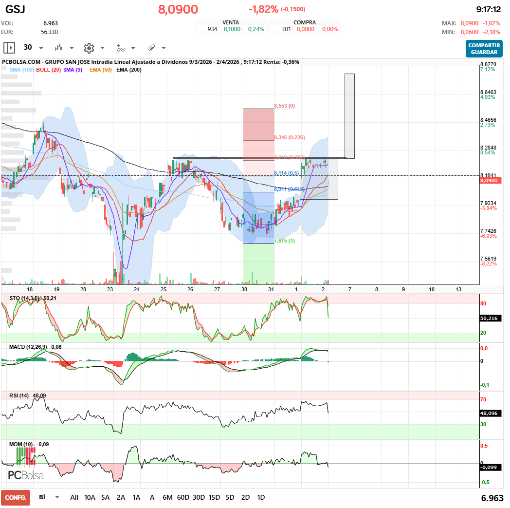Toggle the BOLL (20) indicator label

point(49,70)
